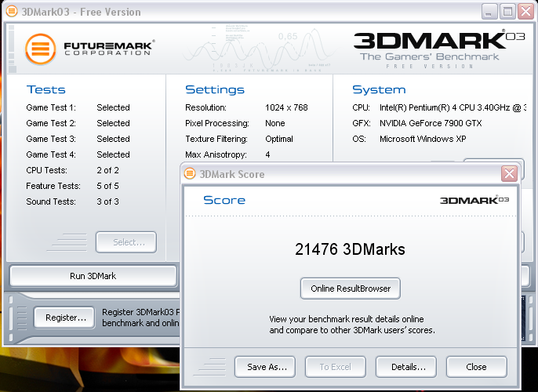Click the Game Test 4 label
The height and width of the screenshot is (392, 538).
51,154
